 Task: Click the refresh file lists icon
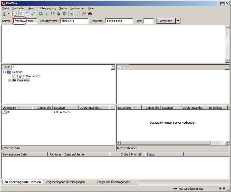click(41, 14)
